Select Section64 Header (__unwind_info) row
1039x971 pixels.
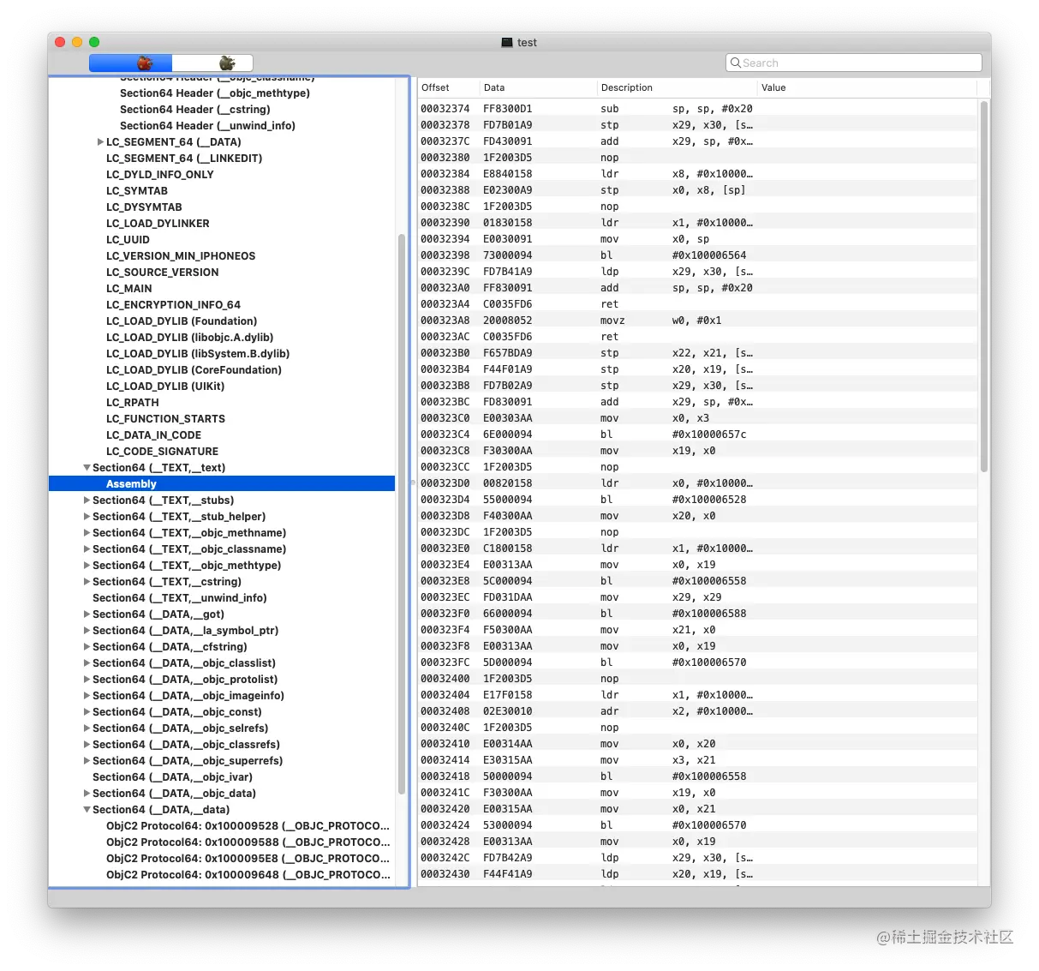coord(222,126)
